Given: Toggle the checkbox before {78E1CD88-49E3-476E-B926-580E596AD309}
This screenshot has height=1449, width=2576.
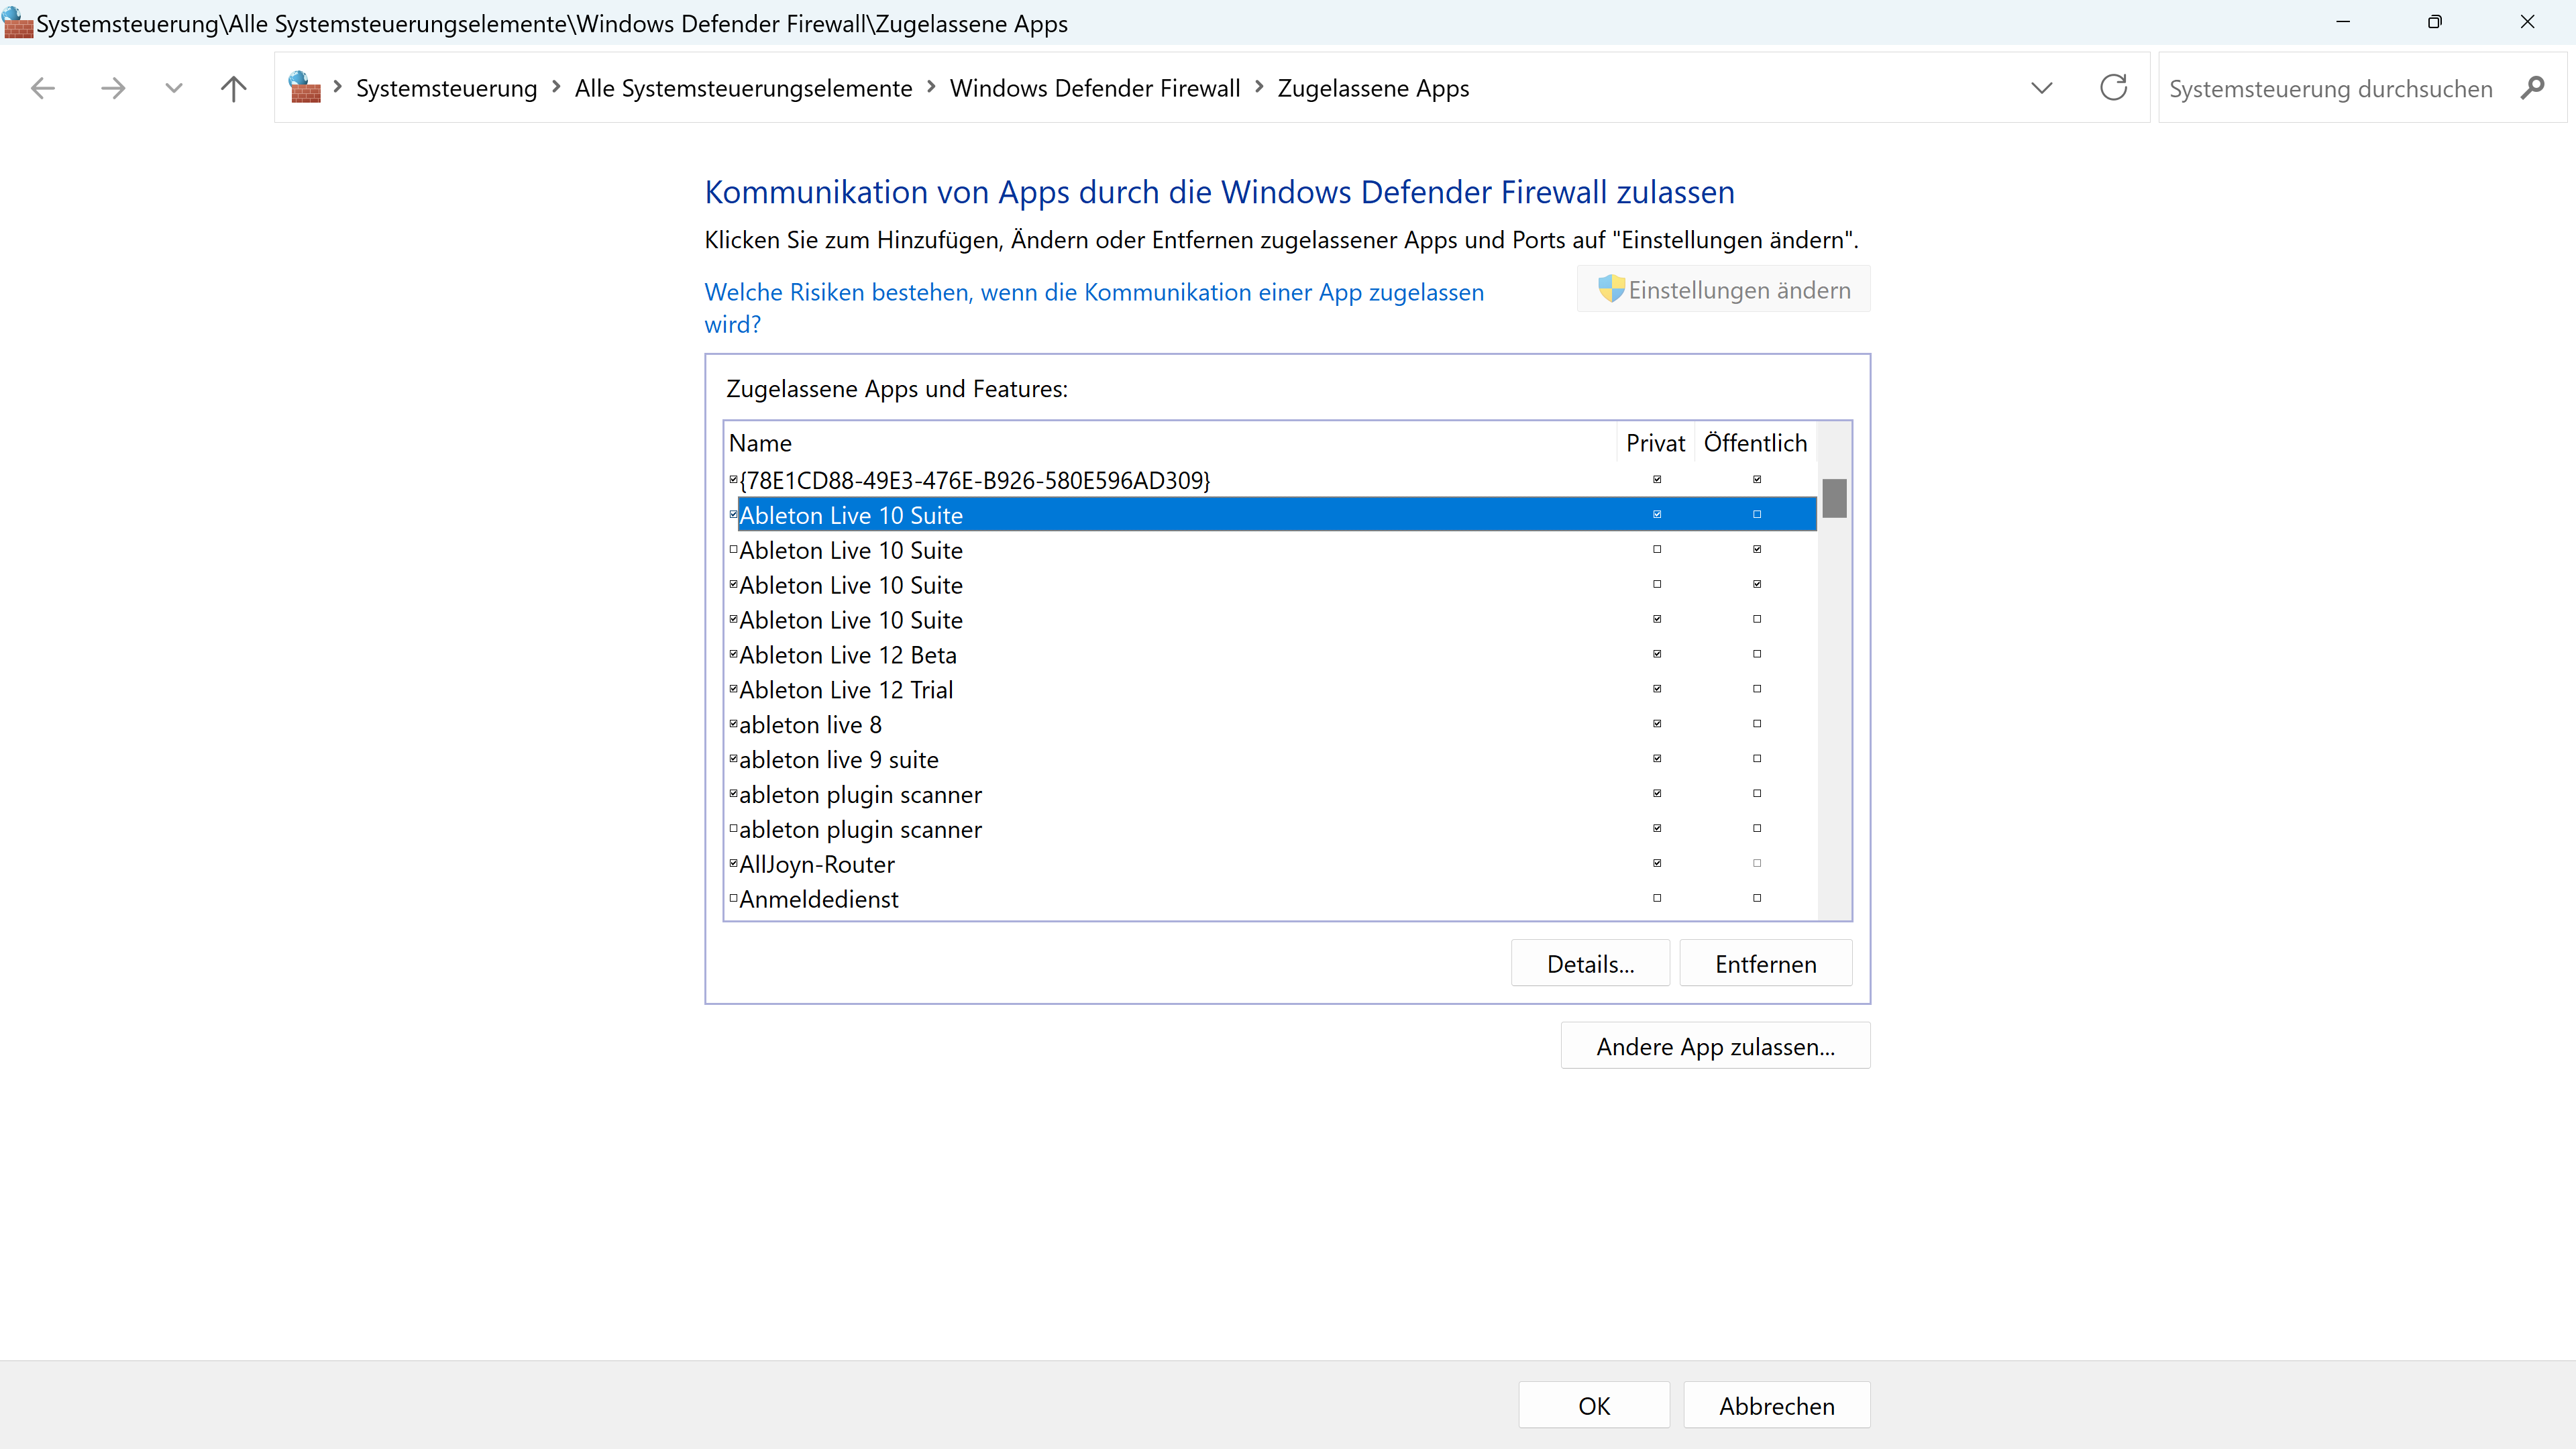Looking at the screenshot, I should 733,480.
